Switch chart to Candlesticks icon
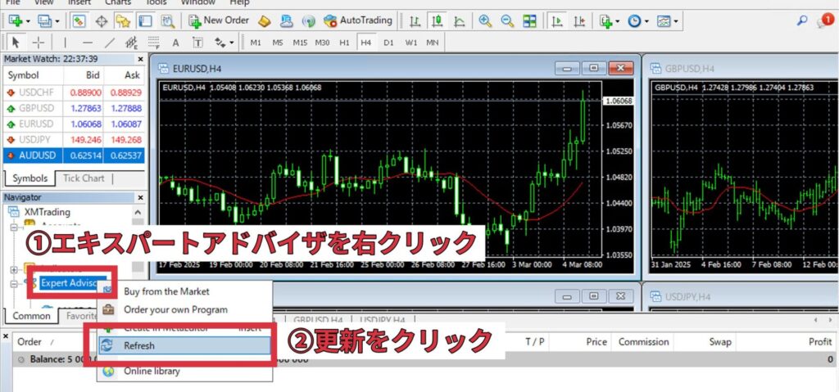This screenshot has width=839, height=392. 438,20
